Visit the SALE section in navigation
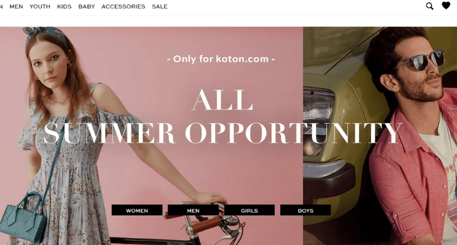 [160, 7]
